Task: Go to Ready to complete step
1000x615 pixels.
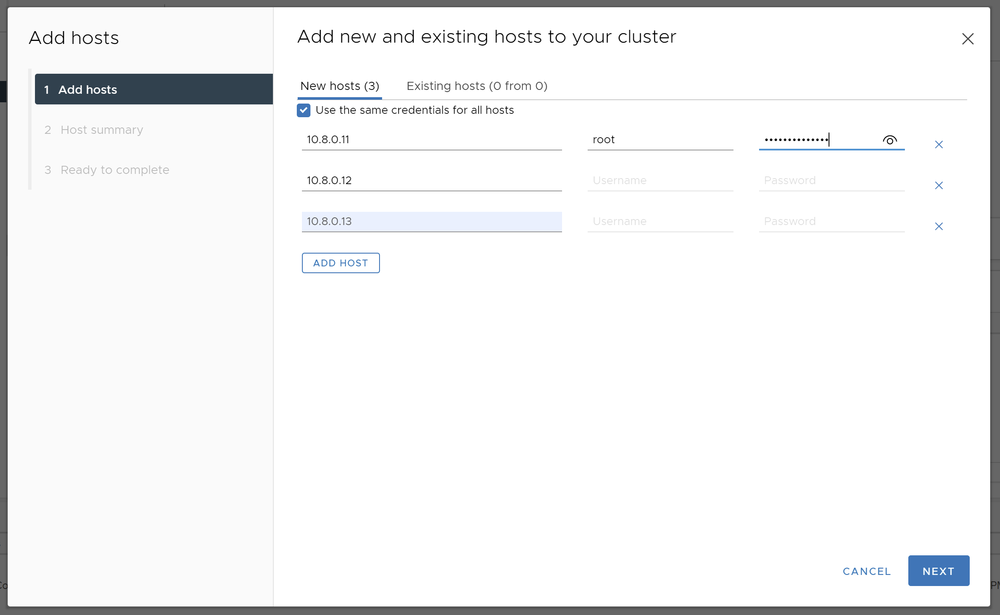Action: (114, 170)
